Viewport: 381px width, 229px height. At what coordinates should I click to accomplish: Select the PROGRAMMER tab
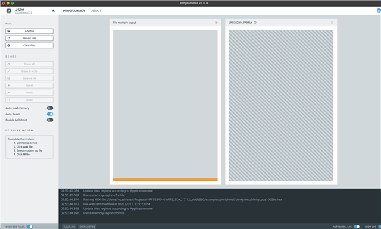74,11
